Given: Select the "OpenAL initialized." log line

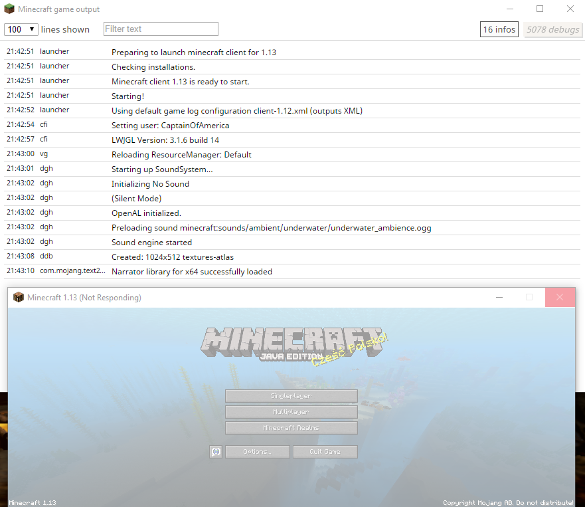Looking at the screenshot, I should [292, 213].
